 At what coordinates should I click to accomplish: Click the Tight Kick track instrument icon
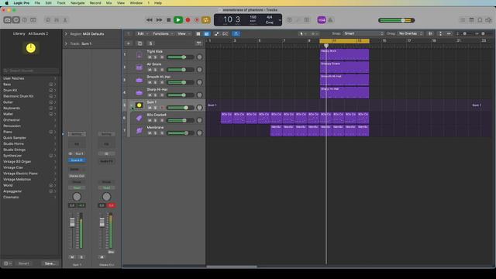(139, 55)
